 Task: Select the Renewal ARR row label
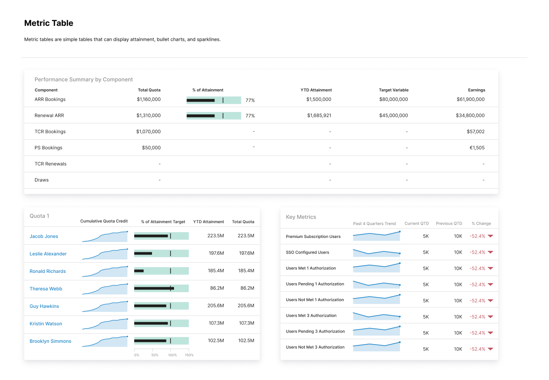(x=49, y=116)
